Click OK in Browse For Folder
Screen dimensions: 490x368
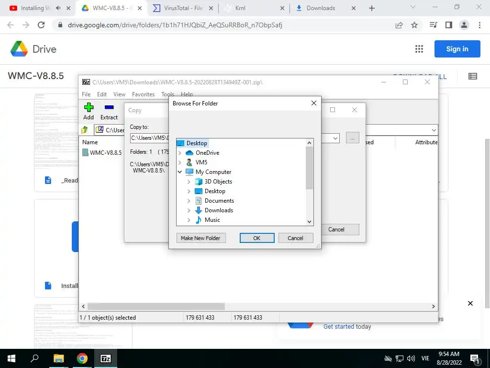(x=257, y=238)
